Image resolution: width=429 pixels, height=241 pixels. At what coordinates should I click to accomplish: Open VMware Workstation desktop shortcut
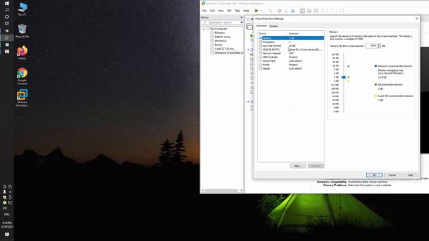pos(22,98)
